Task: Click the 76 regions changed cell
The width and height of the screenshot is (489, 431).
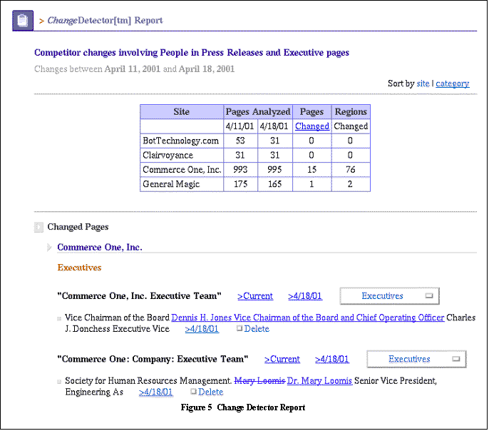Action: pos(351,169)
